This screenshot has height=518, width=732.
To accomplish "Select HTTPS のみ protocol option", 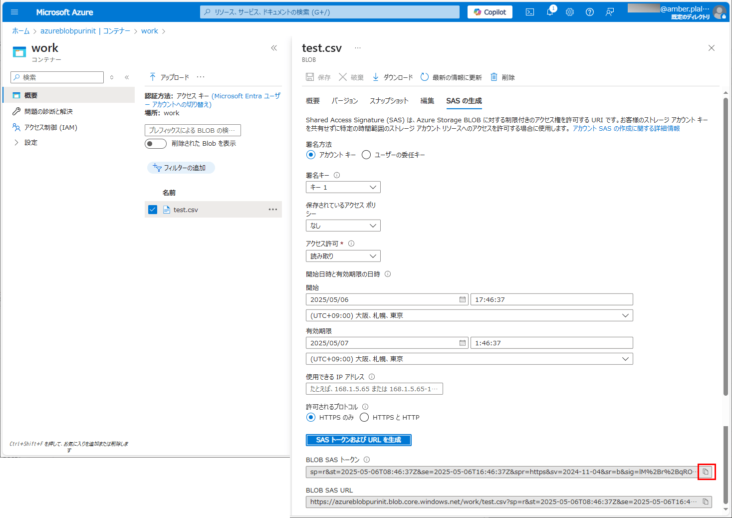I will (x=311, y=417).
